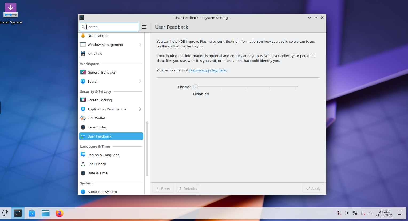Select General Behavior in sidebar
Screen dimensions: 408x221
point(101,72)
